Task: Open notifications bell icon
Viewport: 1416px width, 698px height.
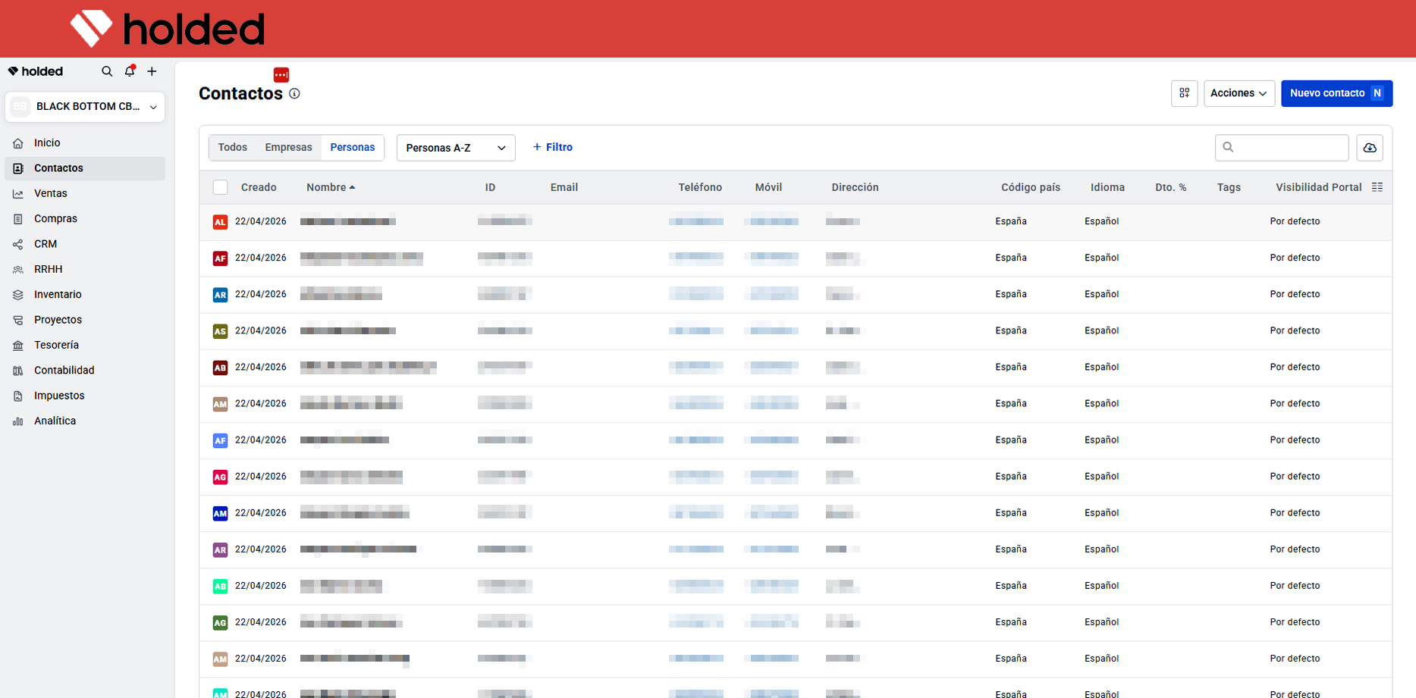Action: click(x=130, y=70)
